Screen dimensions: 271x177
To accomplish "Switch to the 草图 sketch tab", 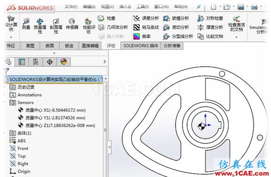I will click(x=30, y=46).
